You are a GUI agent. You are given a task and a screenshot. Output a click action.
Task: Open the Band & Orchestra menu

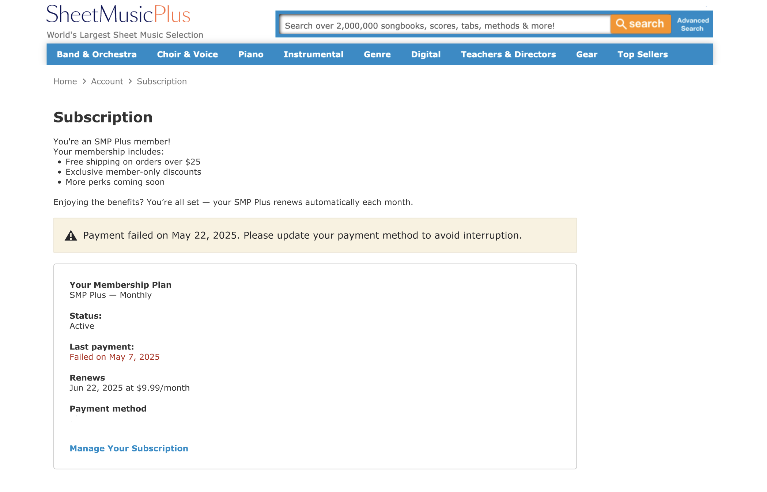[x=97, y=54]
